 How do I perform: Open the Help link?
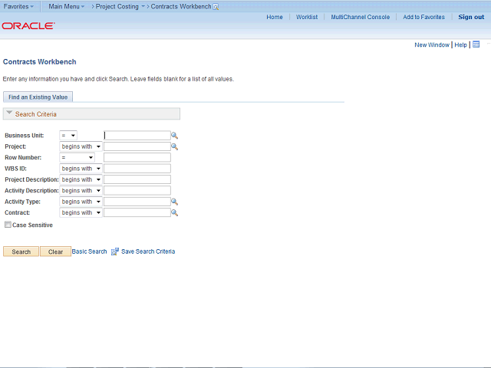point(460,44)
